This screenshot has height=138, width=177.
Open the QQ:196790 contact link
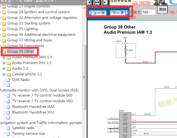click(x=141, y=3)
